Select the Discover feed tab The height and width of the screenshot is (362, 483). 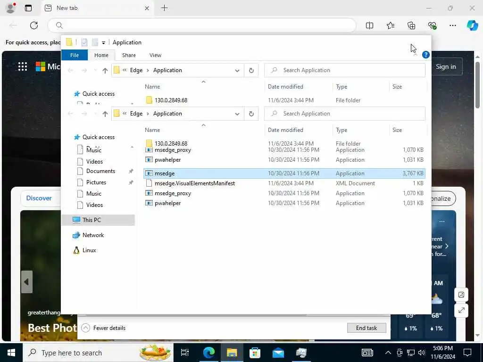pyautogui.click(x=39, y=198)
